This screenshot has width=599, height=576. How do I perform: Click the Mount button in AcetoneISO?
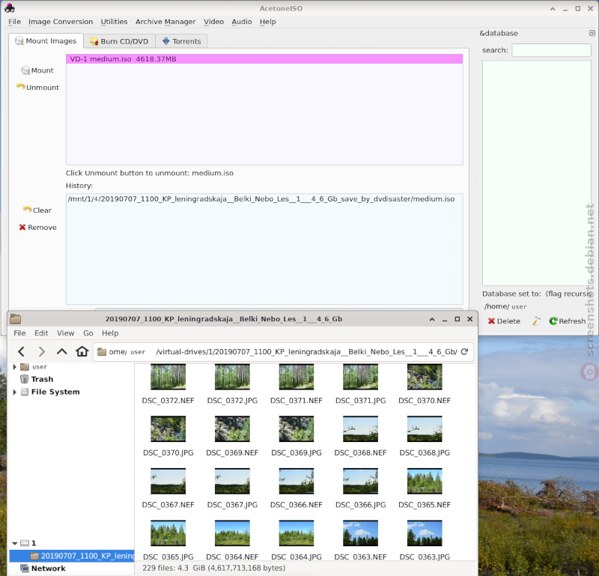click(37, 70)
